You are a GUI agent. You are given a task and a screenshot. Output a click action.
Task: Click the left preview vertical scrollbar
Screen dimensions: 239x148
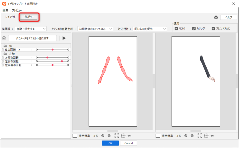click(154, 81)
